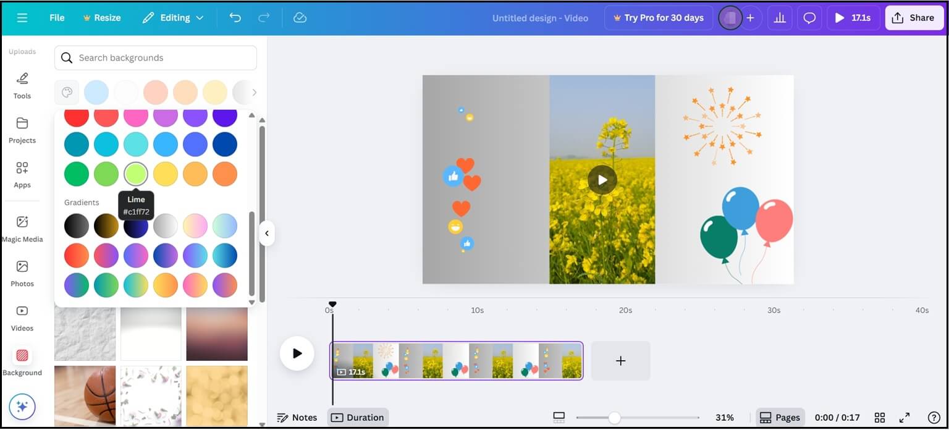
Task: Select the silver gradient swatch
Action: tap(166, 226)
